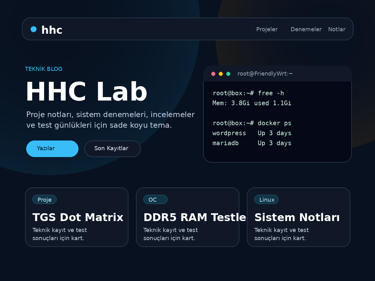Open the Sistem Notları card title
The image size is (375, 281).
[297, 217]
